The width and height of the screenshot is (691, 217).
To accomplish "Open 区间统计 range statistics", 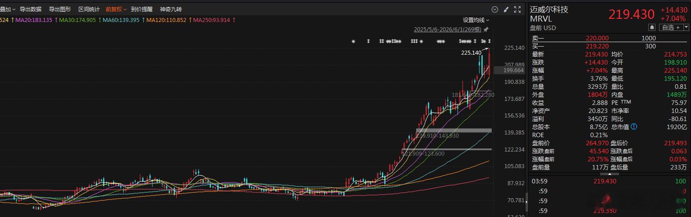I will [89, 9].
